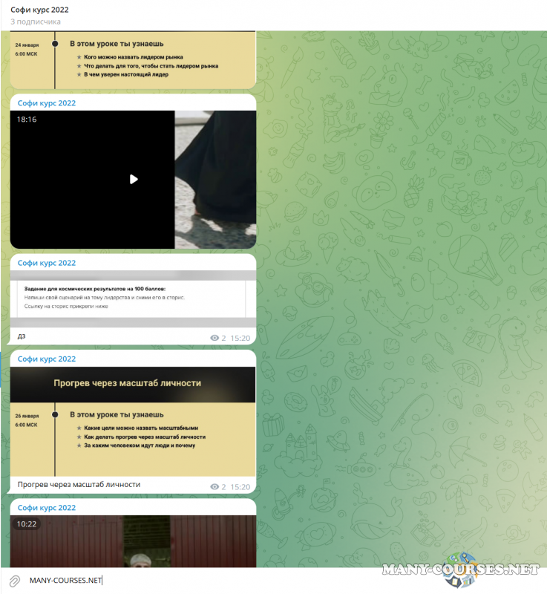Screen dimensions: 547x594
Task: Click the paperclip attach file icon
Action: pyautogui.click(x=14, y=580)
